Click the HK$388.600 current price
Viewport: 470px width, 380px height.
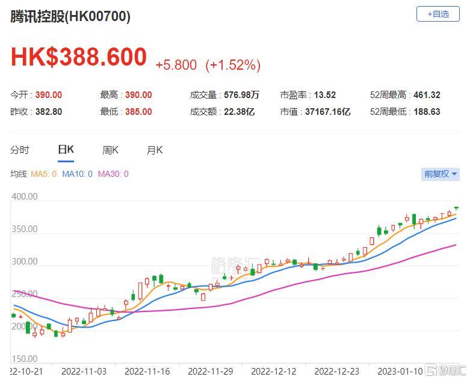point(78,57)
